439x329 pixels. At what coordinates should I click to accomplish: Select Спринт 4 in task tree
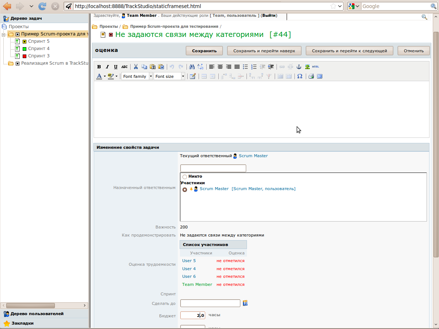click(x=38, y=49)
